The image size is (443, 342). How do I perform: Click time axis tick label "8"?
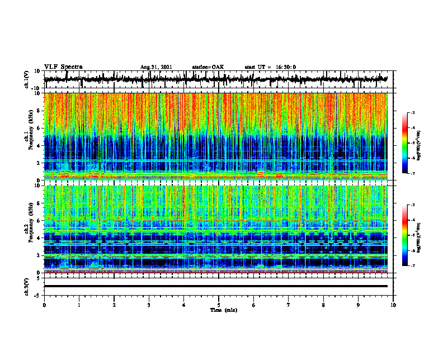coord(323,305)
